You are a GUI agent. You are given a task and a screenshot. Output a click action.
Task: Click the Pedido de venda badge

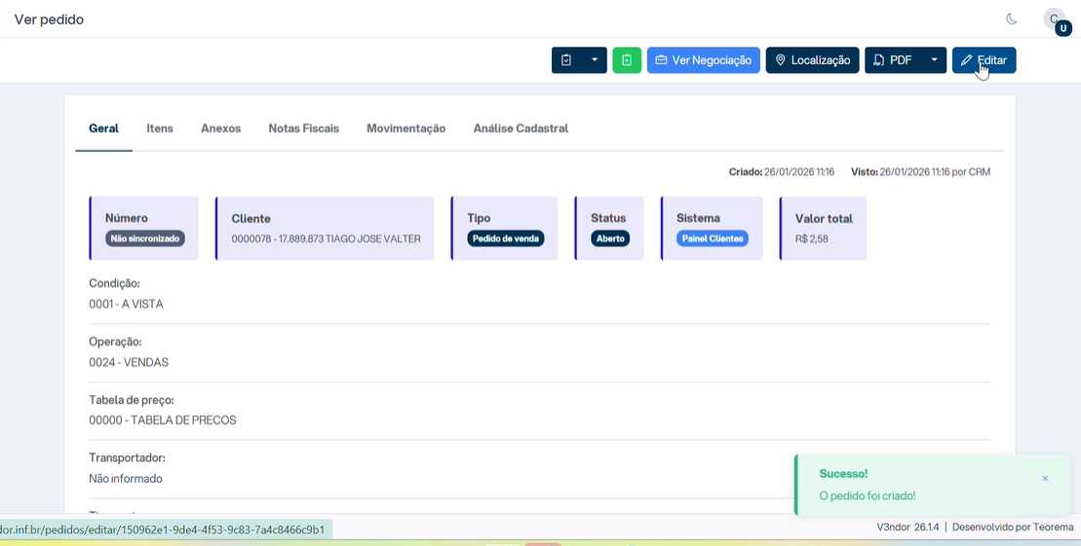click(506, 238)
